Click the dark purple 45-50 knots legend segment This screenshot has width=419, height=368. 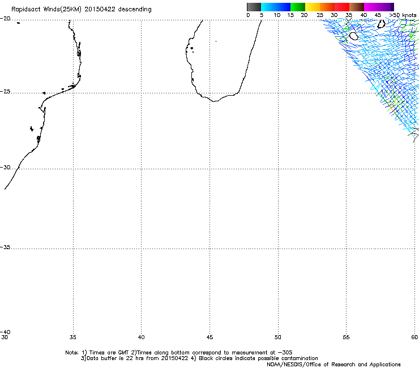[x=386, y=7]
